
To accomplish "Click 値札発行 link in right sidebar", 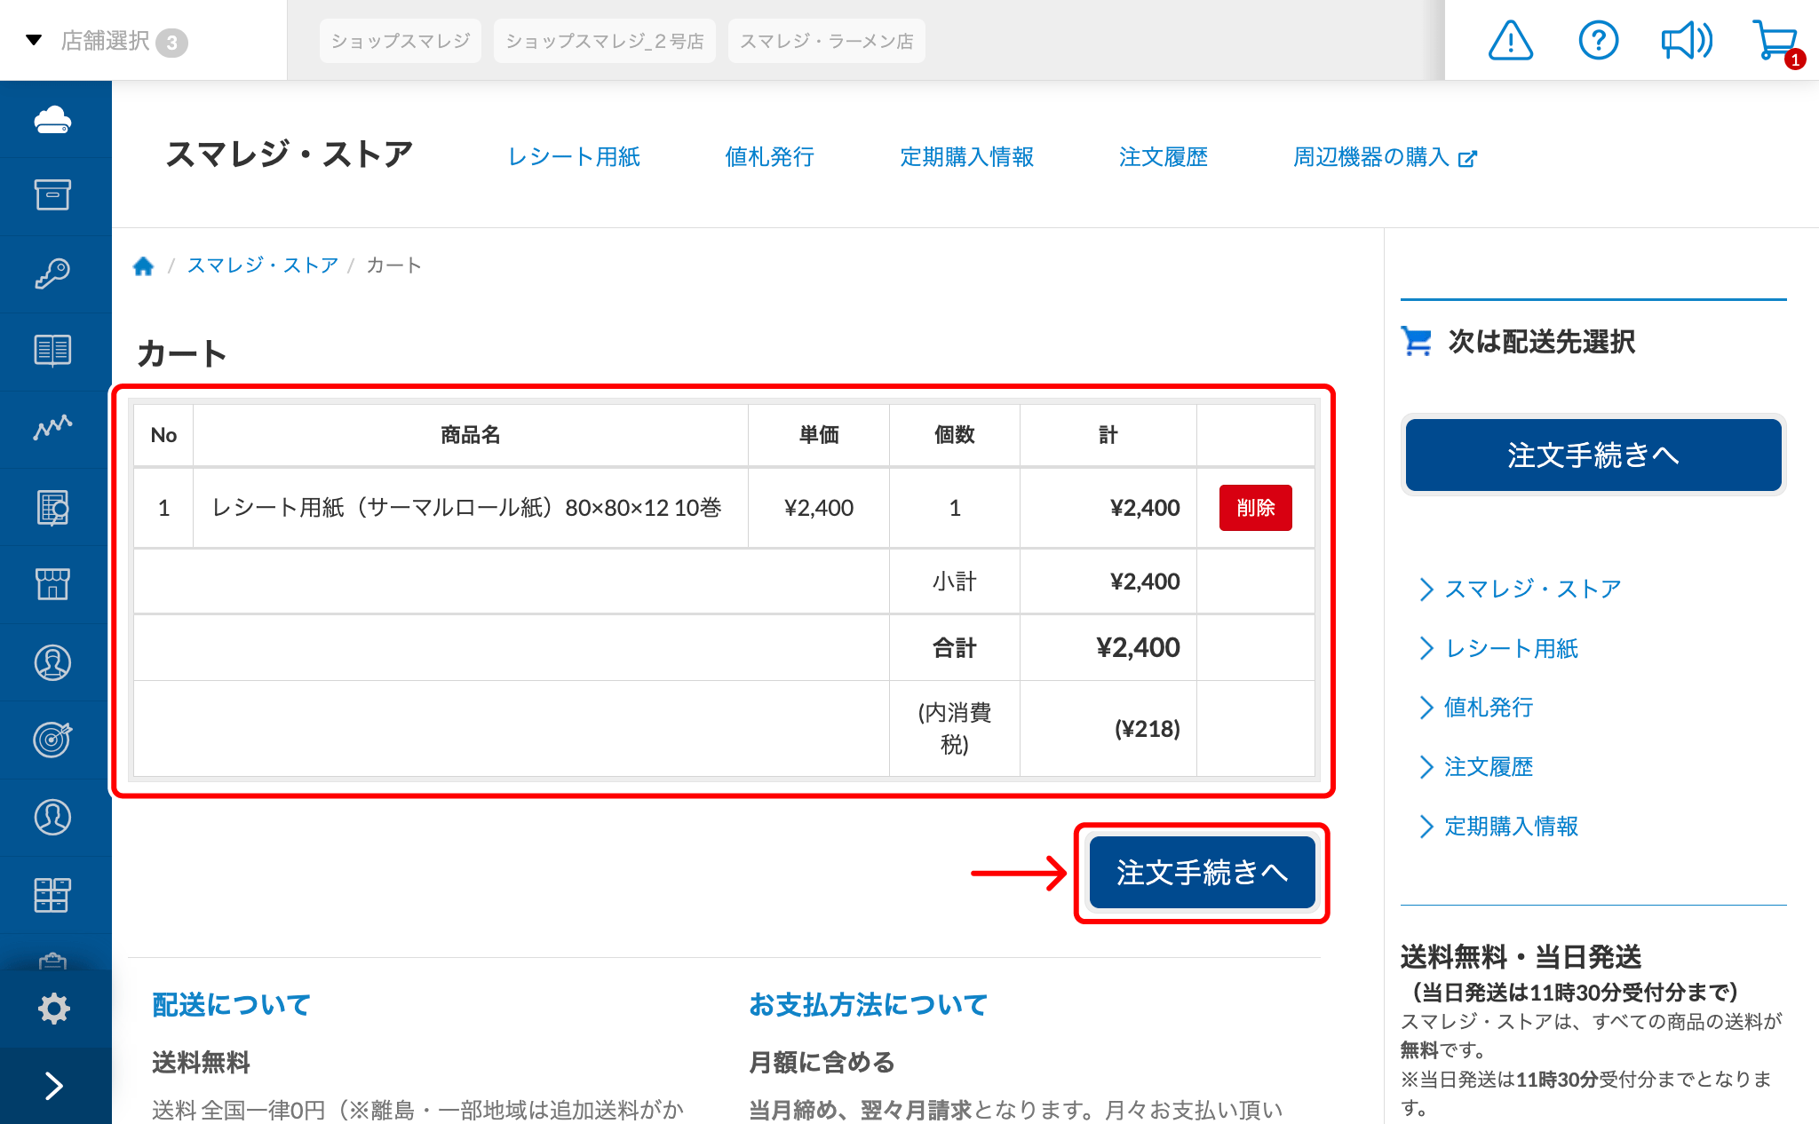I will coord(1489,708).
